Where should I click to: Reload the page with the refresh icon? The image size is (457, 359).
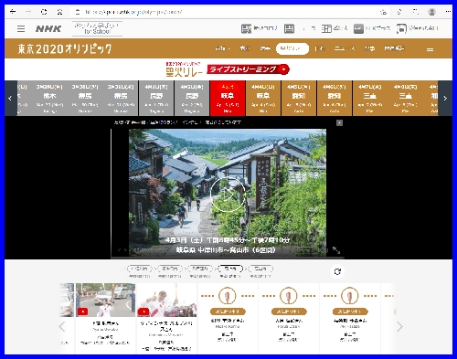pos(44,12)
